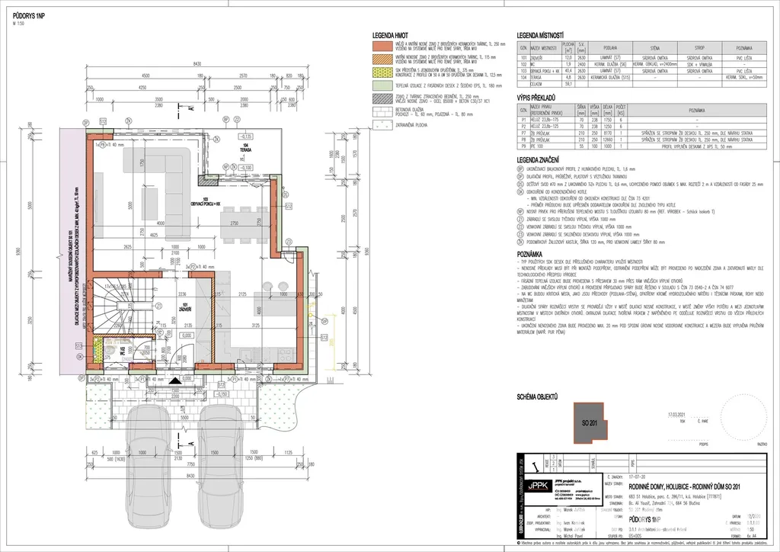Click the LEGENDA MÍSTNOSTÍ heading
Image resolution: width=780 pixels, height=552 pixels.
pyautogui.click(x=540, y=35)
